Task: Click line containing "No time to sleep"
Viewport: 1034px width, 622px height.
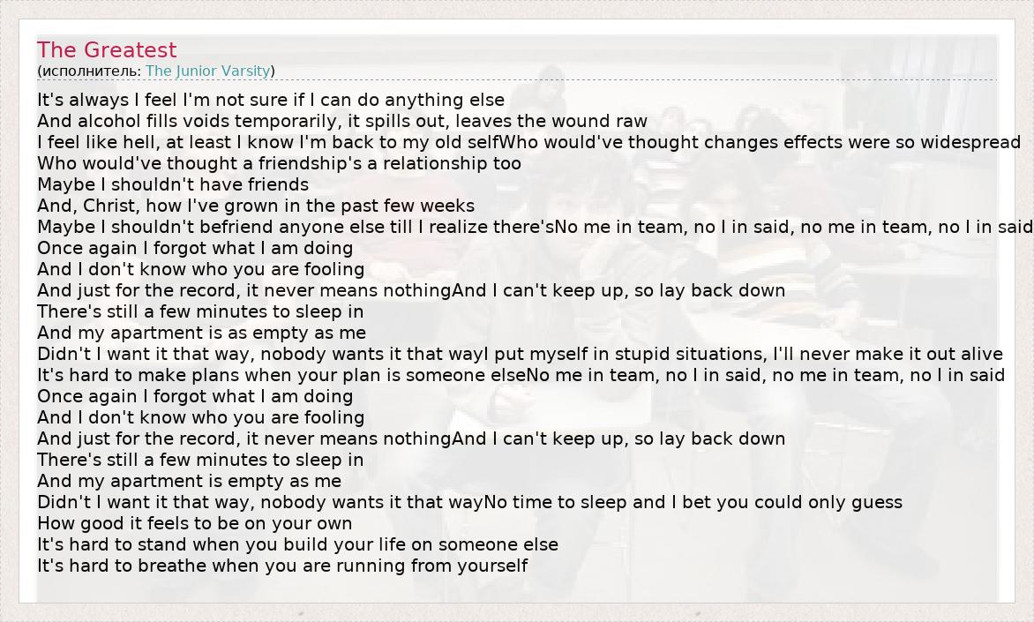Action: pos(469,502)
